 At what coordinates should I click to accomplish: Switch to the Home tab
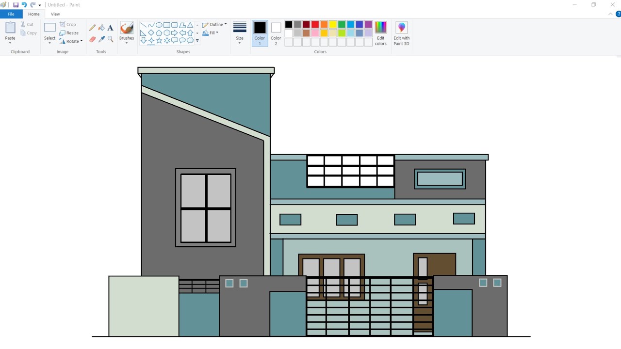coord(34,14)
